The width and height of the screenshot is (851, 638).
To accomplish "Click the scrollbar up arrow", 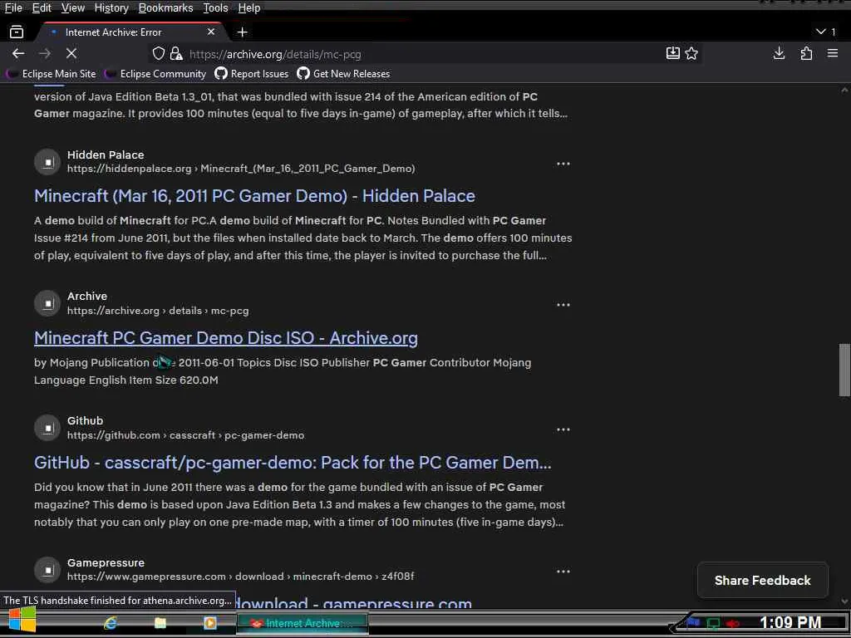I will tap(844, 90).
